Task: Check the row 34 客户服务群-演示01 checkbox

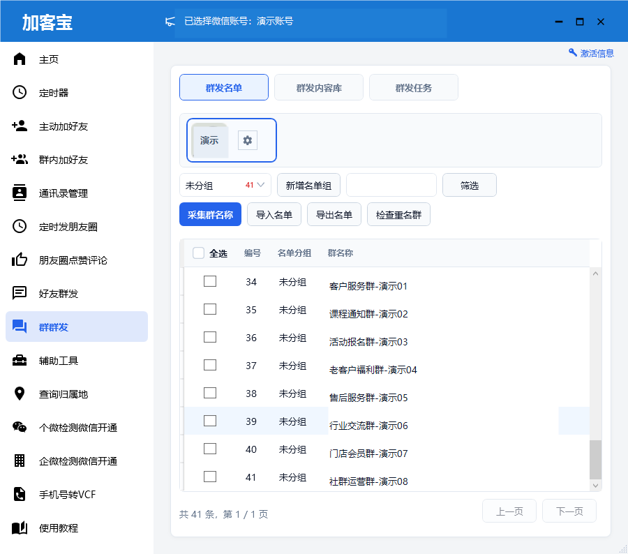Action: 210,281
